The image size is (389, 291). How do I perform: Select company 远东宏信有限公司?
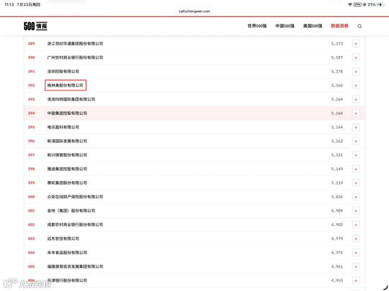pyautogui.click(x=63, y=238)
